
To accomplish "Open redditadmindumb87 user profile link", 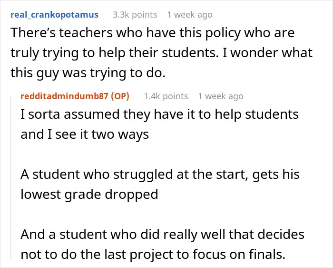I will tap(65, 96).
